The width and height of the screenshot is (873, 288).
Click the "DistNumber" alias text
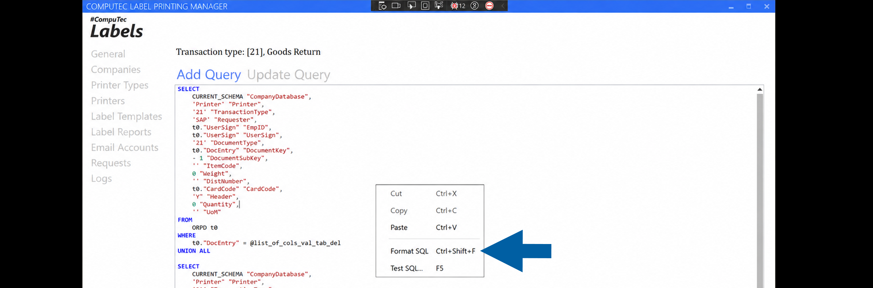point(225,181)
